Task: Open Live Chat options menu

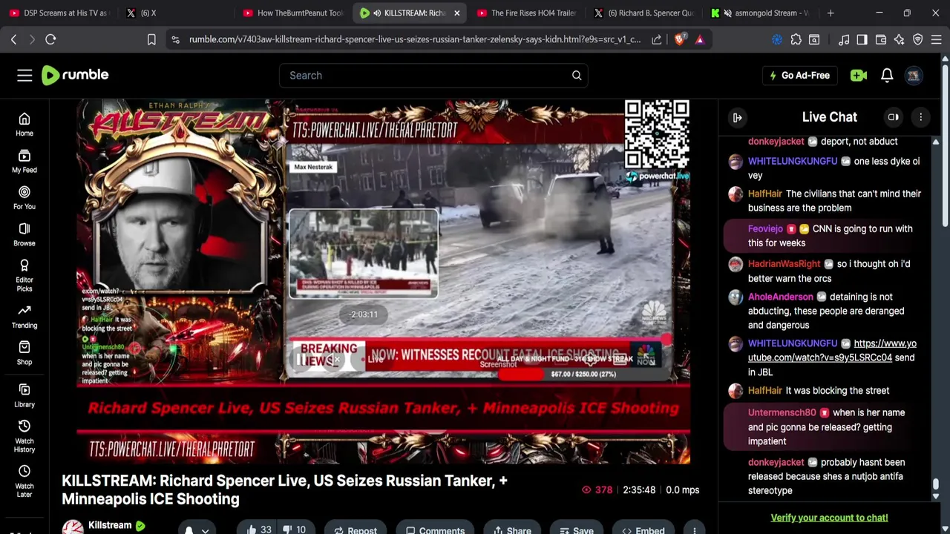Action: [x=921, y=117]
